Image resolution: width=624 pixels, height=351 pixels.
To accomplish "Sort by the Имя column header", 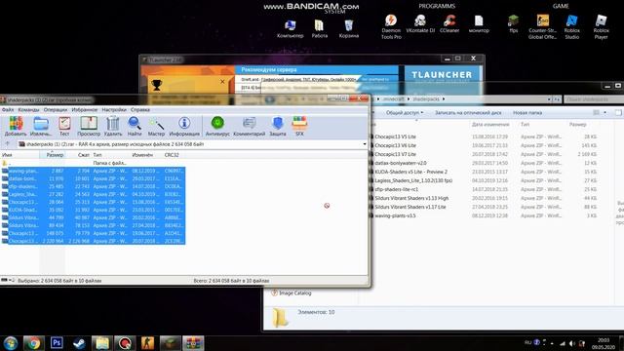I will tap(19, 155).
